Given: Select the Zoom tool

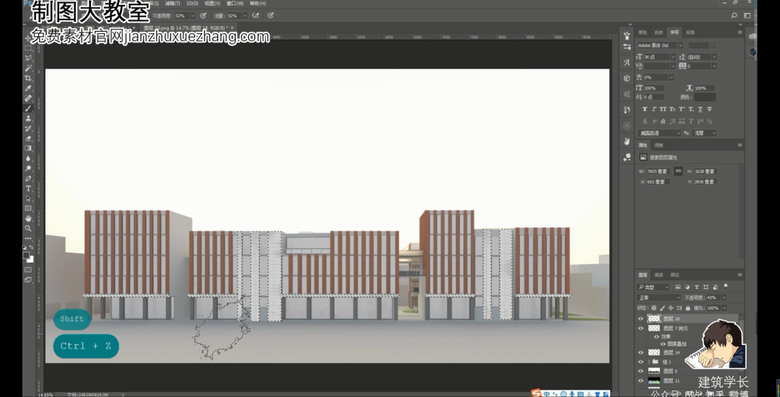Looking at the screenshot, I should coord(28,229).
